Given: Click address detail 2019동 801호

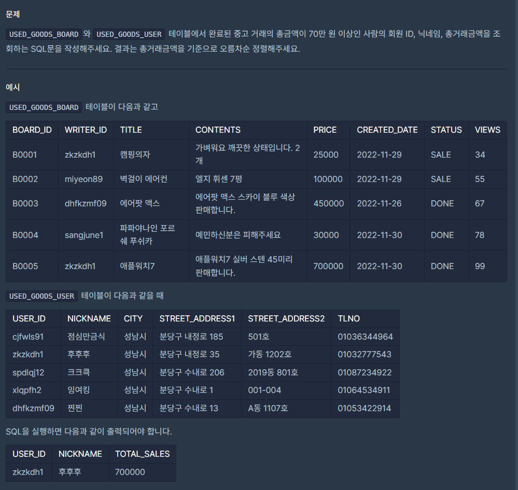Looking at the screenshot, I should tap(273, 372).
